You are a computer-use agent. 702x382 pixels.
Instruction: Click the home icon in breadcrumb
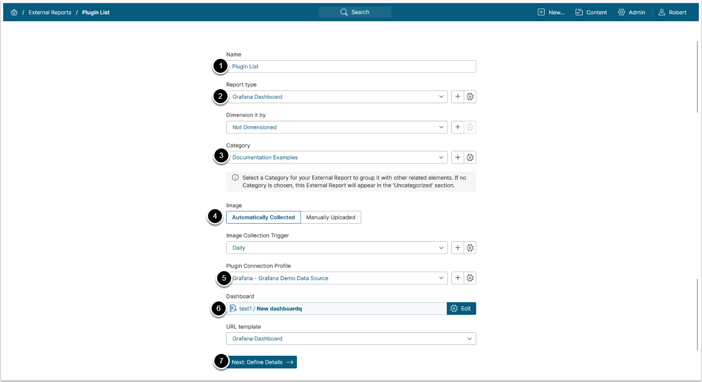(x=14, y=12)
